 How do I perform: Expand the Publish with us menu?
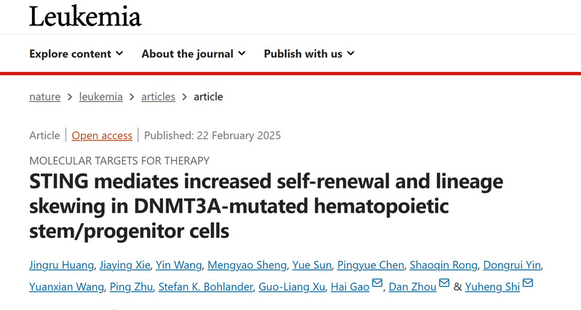tap(309, 54)
